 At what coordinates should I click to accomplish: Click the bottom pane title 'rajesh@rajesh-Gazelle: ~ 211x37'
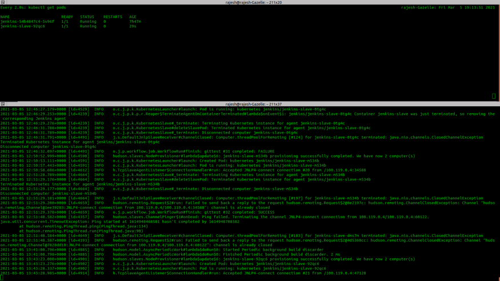click(254, 104)
